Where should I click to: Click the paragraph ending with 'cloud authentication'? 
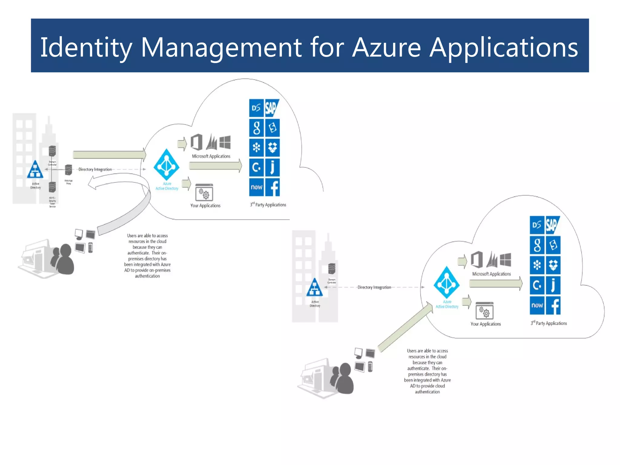point(427,371)
